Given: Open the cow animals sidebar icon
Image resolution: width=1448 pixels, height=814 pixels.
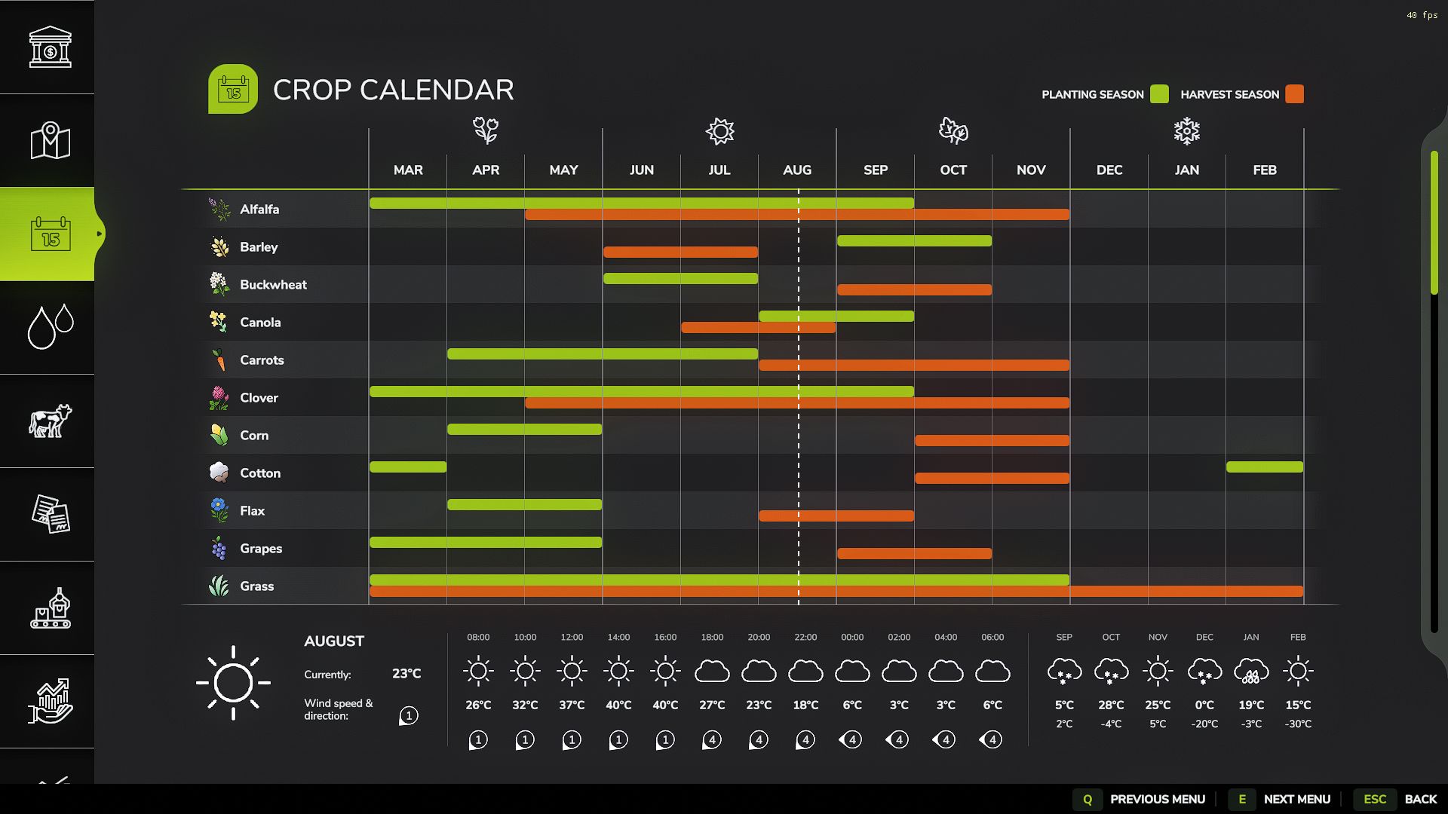Looking at the screenshot, I should (50, 421).
